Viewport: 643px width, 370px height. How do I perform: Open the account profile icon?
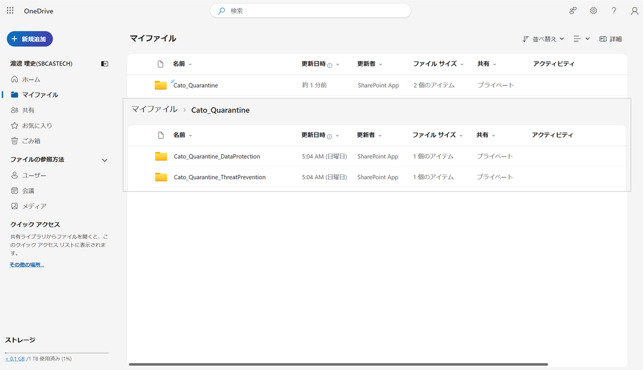(634, 11)
